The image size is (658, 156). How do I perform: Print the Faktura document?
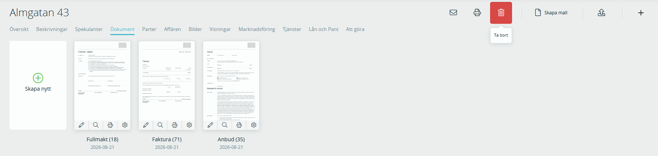(x=175, y=125)
